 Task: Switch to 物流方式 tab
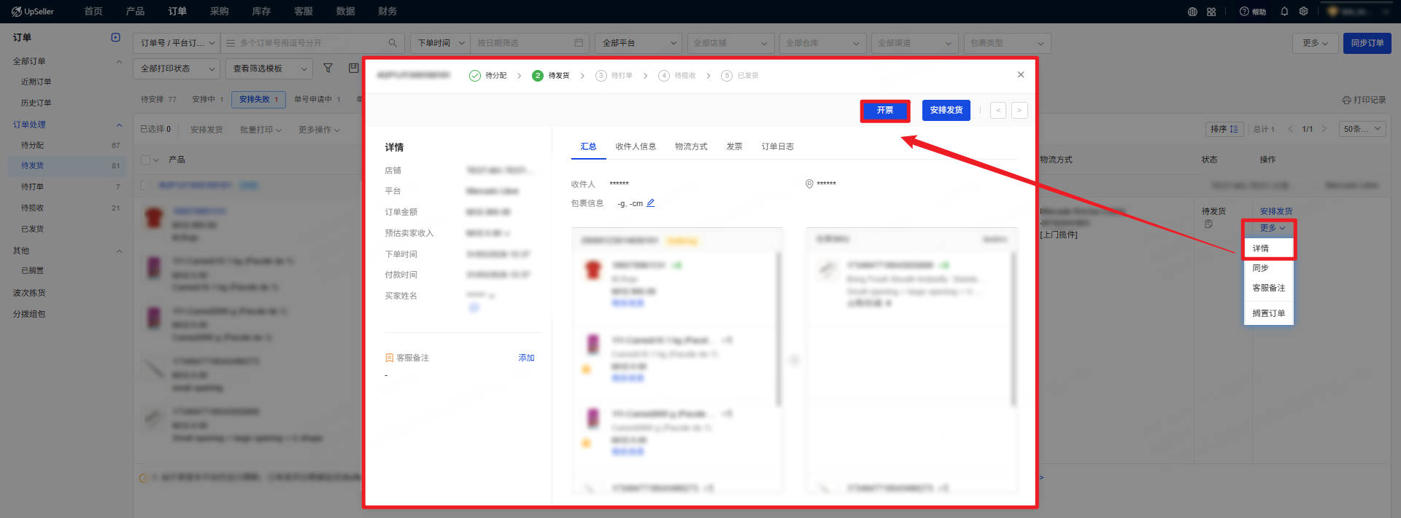click(691, 146)
